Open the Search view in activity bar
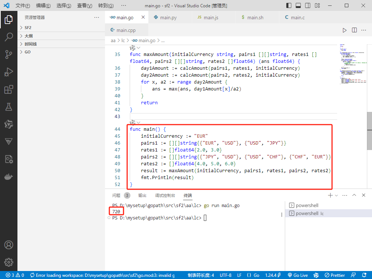This screenshot has width=372, height=279. (9, 37)
